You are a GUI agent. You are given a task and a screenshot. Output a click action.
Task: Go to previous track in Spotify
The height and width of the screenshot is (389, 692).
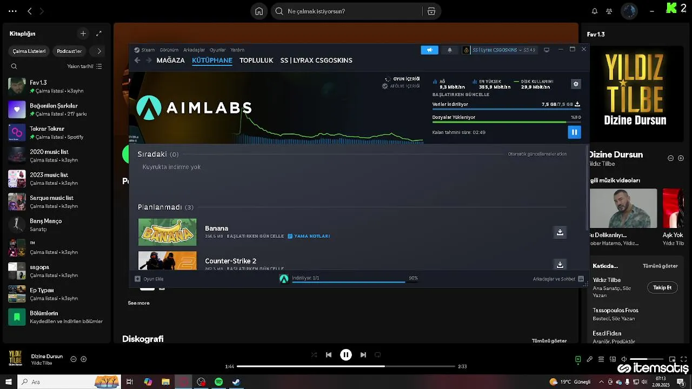click(x=329, y=355)
